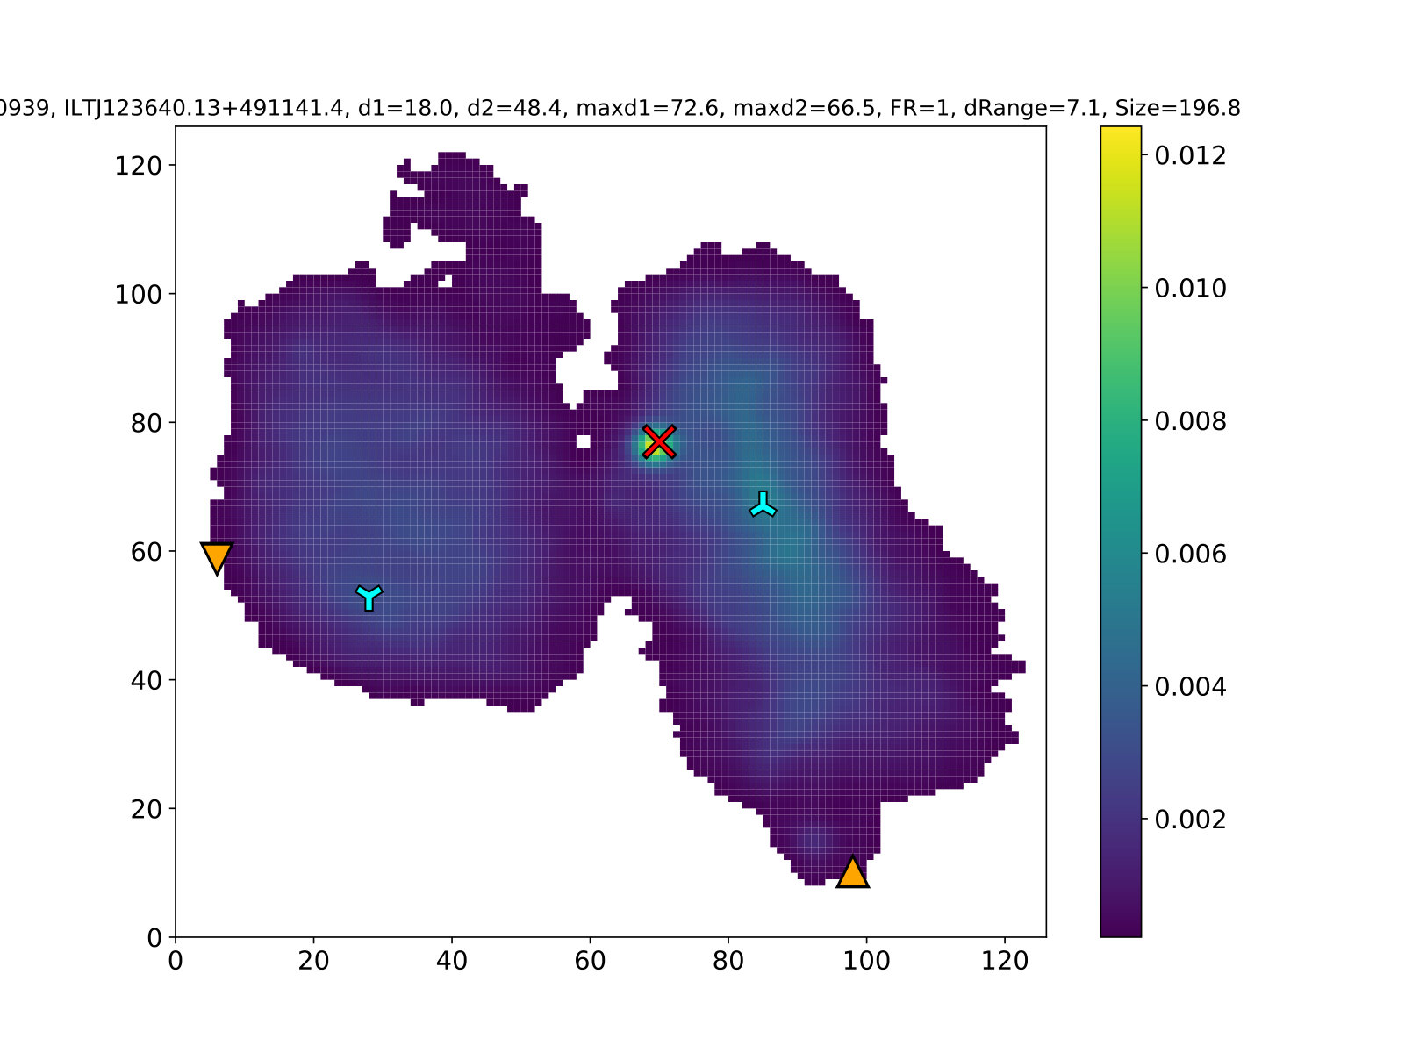Screen dimensions: 1405x1053
Task: Click the 0.012 colorbar tick label
Action: [1190, 155]
